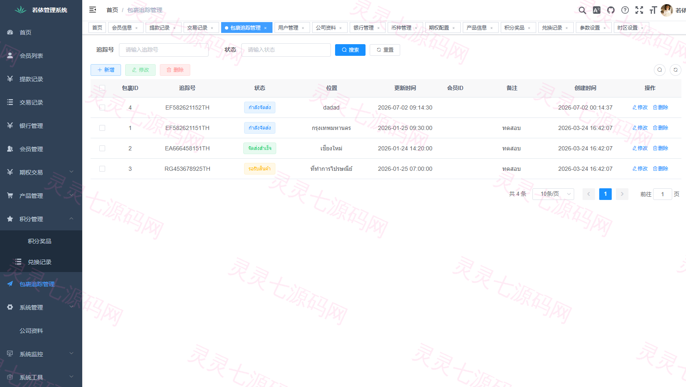This screenshot has width=686, height=387.
Task: Open the language translation icon
Action: click(597, 10)
